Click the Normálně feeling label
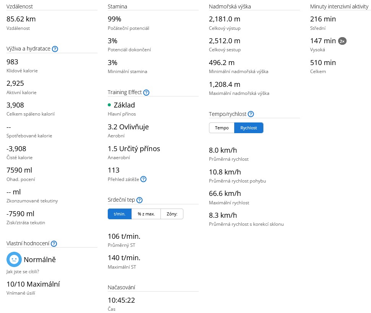This screenshot has height=313, width=371. pyautogui.click(x=40, y=259)
